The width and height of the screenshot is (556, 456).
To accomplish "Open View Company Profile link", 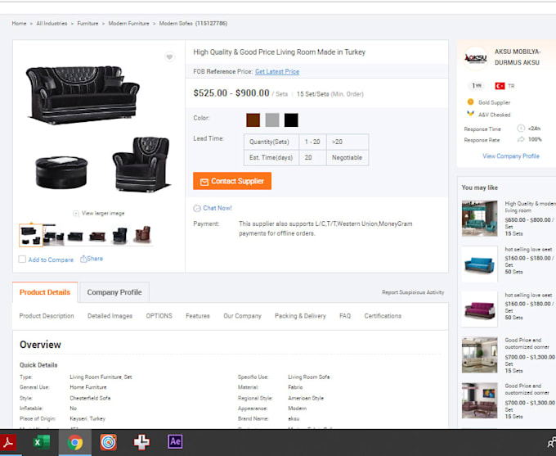I will (510, 156).
